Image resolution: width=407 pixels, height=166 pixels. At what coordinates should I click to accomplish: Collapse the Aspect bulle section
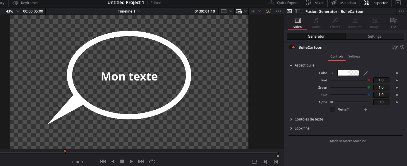click(x=291, y=65)
